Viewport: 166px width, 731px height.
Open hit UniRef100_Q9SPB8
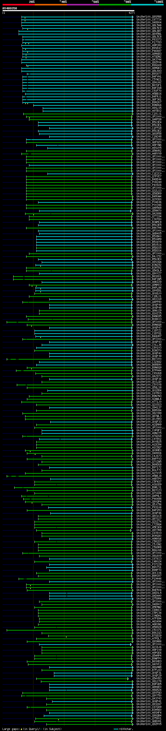point(149,17)
